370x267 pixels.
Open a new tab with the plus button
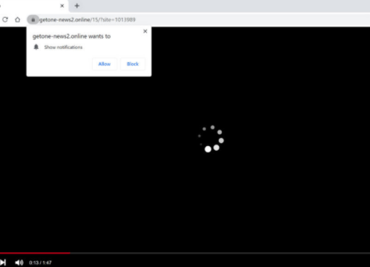point(77,6)
